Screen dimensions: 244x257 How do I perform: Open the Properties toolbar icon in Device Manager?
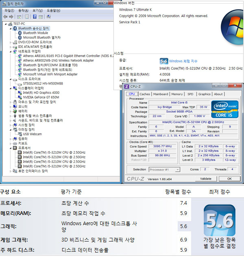click(27, 17)
